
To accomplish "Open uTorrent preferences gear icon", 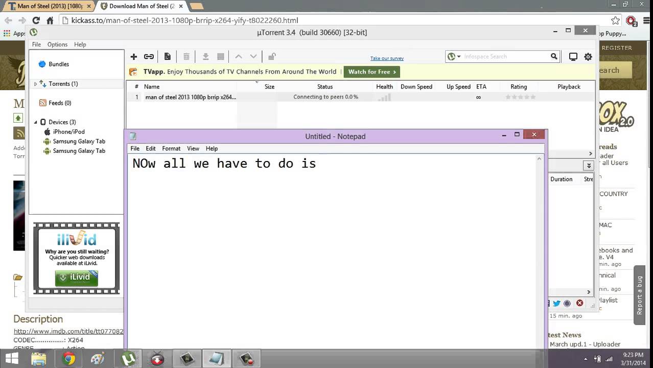I will (588, 57).
